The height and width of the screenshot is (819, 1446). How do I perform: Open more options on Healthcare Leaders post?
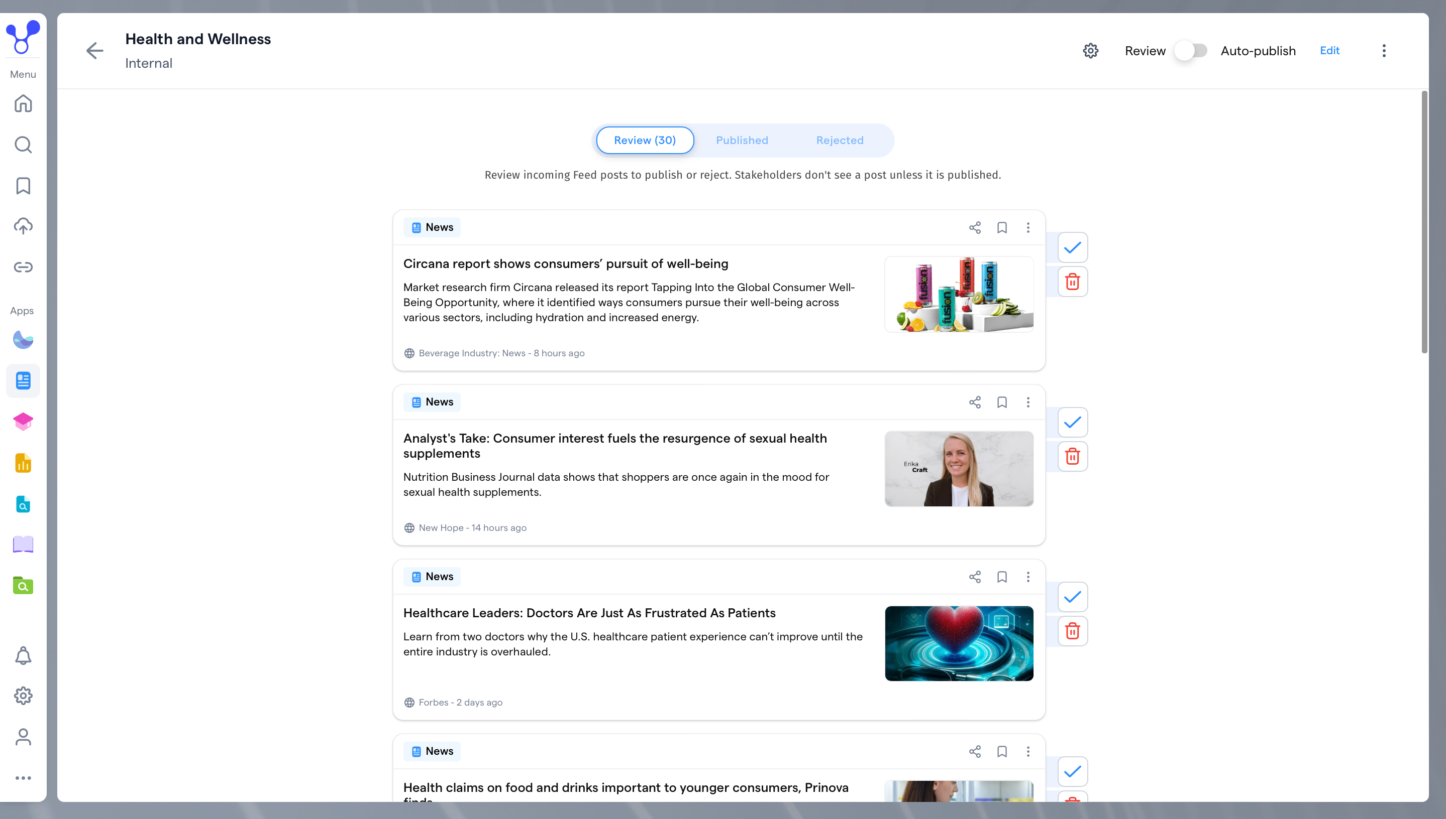[x=1027, y=577]
